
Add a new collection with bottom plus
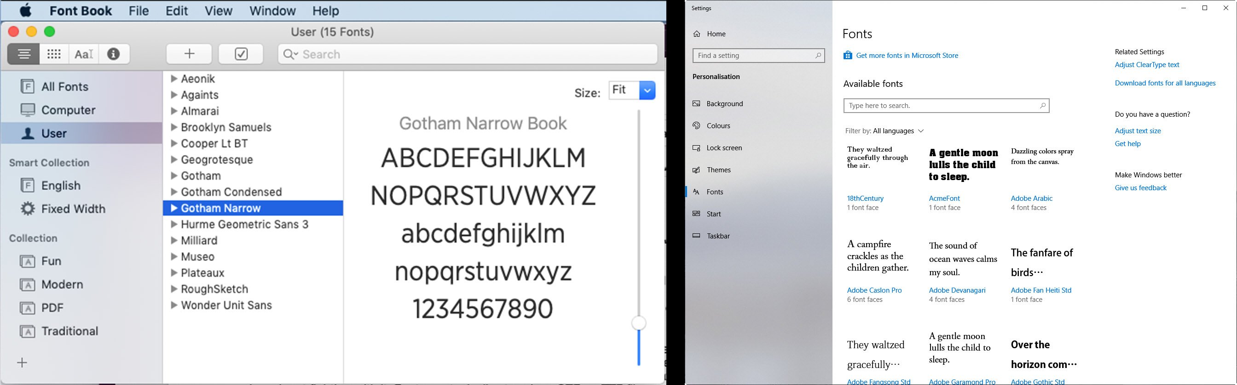coord(22,362)
